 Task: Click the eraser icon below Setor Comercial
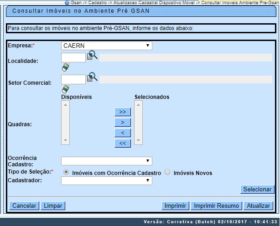click(65, 89)
